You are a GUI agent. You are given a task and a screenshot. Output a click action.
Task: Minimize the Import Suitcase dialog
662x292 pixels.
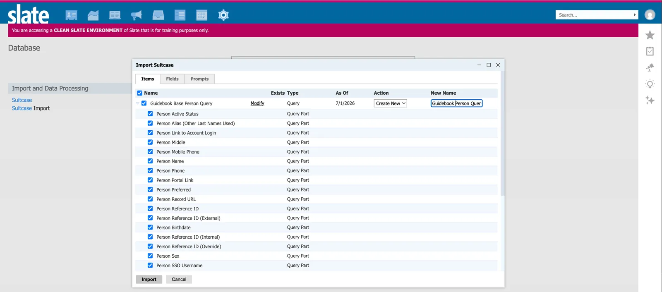479,65
